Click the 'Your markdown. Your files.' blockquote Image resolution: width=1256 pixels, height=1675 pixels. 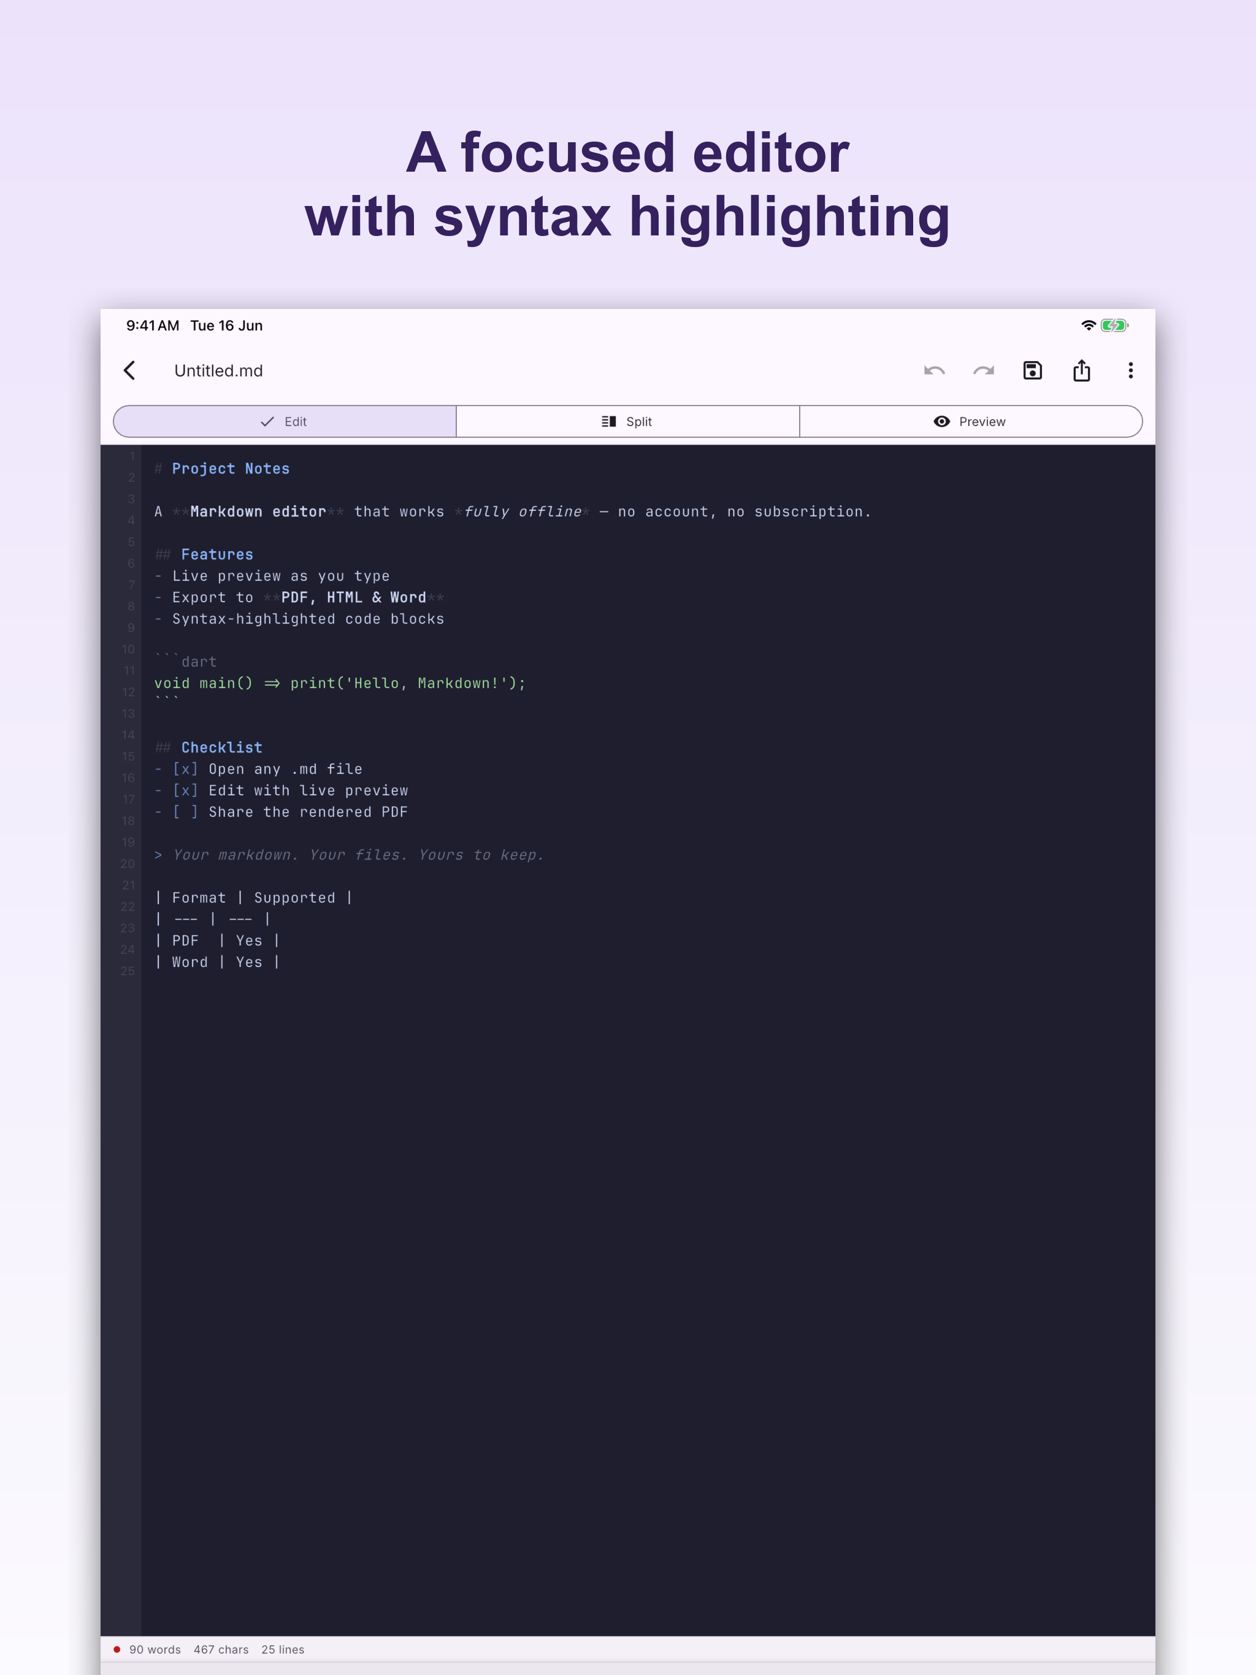tap(349, 855)
